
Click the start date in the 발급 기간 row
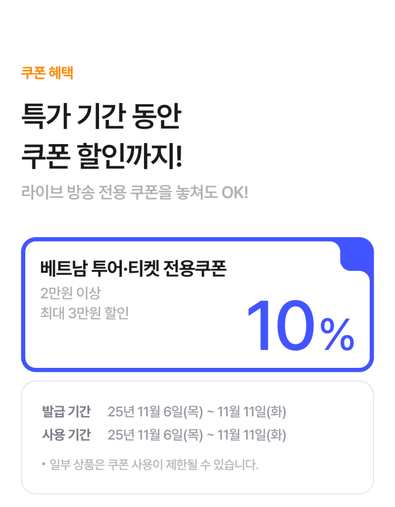tap(155, 411)
